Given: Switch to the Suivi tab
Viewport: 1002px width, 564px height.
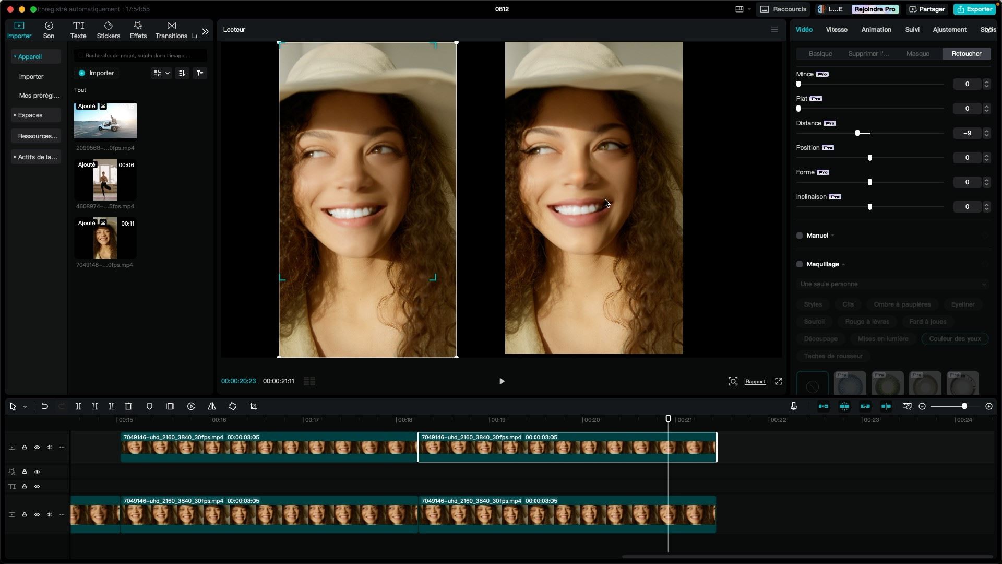Looking at the screenshot, I should (x=912, y=30).
